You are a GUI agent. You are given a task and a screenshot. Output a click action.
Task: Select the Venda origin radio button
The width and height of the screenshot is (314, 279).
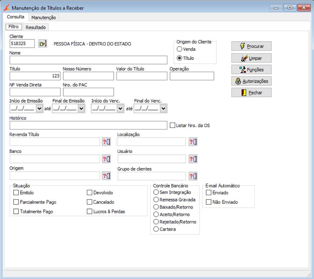179,49
